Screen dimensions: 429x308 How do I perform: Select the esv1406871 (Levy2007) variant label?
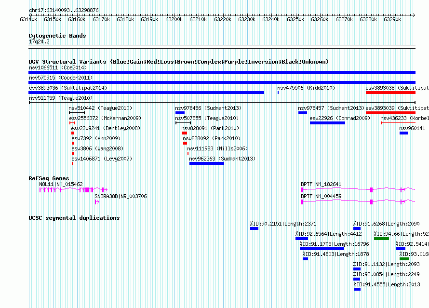coord(102,159)
